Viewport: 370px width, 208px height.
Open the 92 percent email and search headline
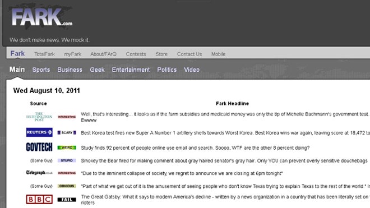tap(195, 148)
